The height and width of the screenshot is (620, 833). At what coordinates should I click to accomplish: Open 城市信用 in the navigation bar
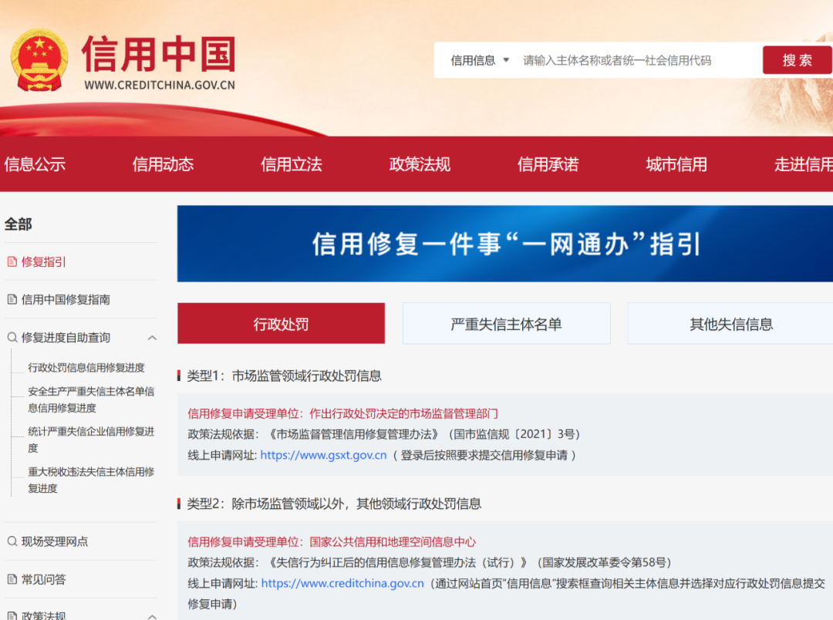(676, 164)
